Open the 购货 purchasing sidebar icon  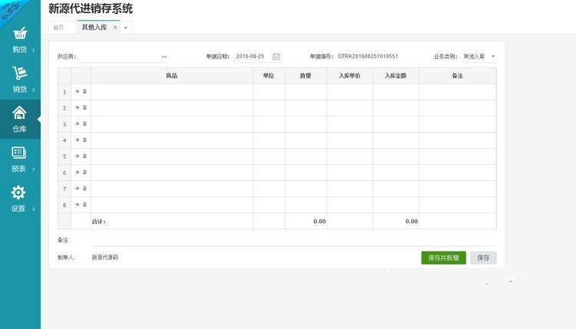[20, 34]
